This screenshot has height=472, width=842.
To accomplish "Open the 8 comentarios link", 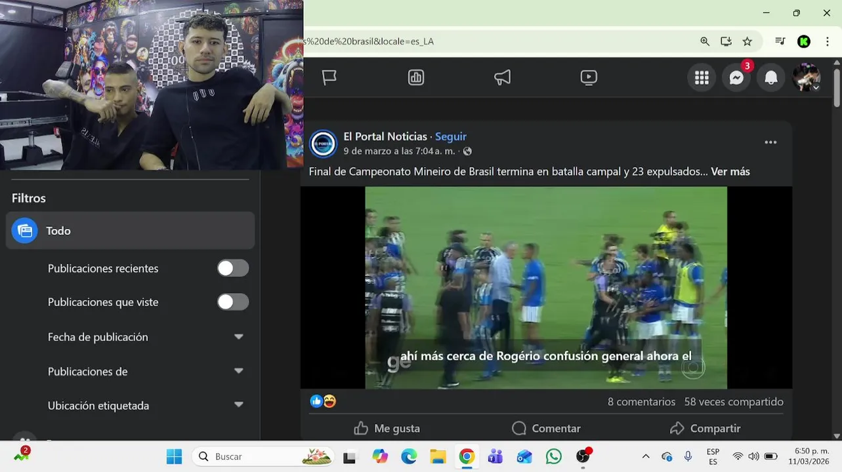I will click(641, 401).
